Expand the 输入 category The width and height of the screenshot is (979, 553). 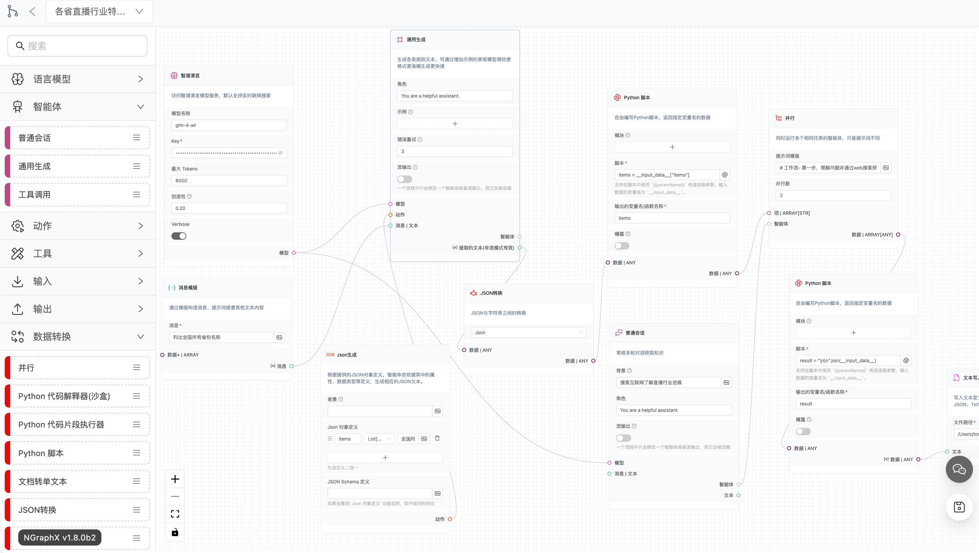coord(77,282)
